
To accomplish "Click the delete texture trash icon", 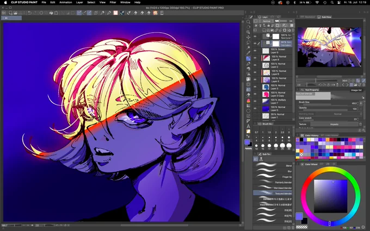I will (360, 124).
